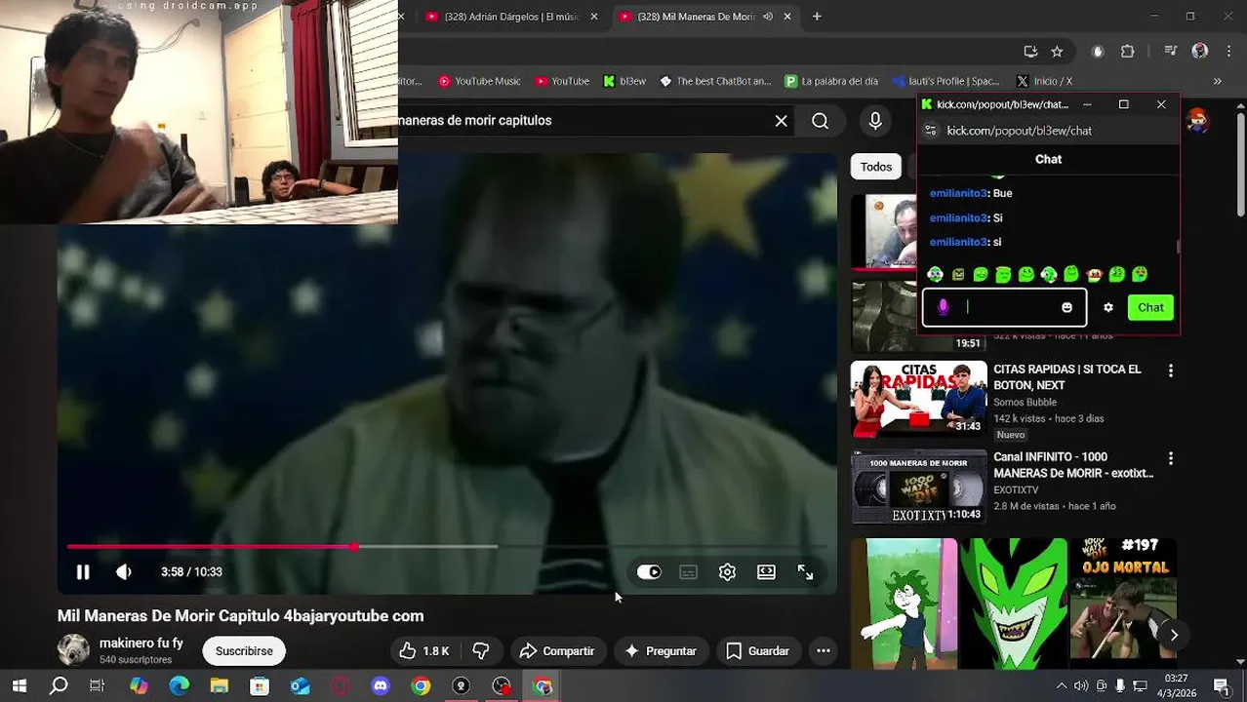Image resolution: width=1247 pixels, height=702 pixels.
Task: Start voice search with the microphone
Action: [x=875, y=121]
